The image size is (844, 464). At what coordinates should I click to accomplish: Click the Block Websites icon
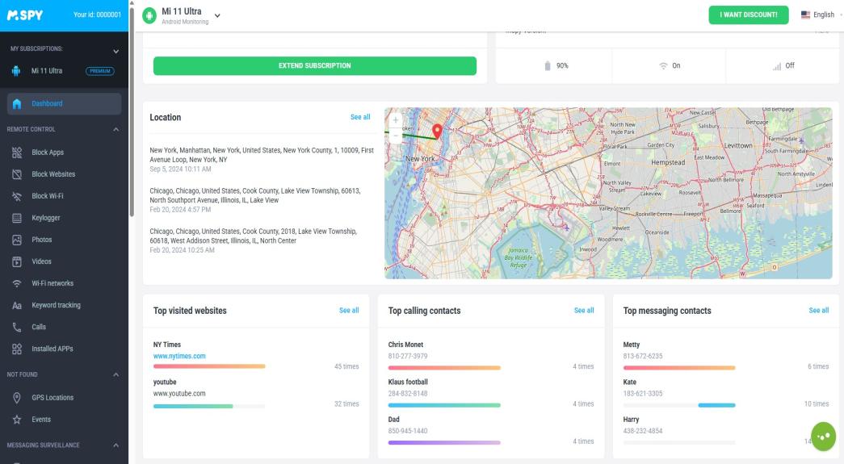pos(17,174)
